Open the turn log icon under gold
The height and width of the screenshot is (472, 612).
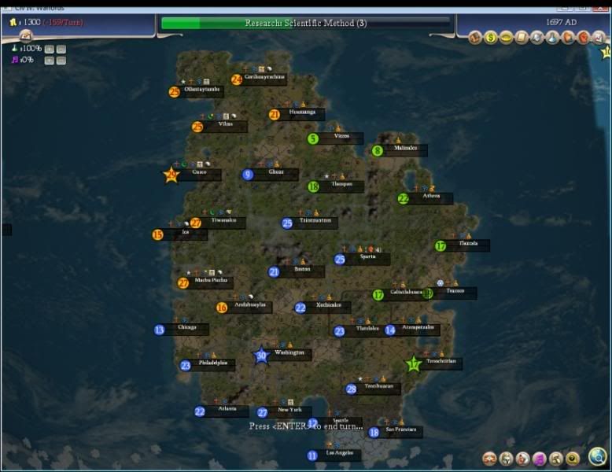pyautogui.click(x=26, y=36)
